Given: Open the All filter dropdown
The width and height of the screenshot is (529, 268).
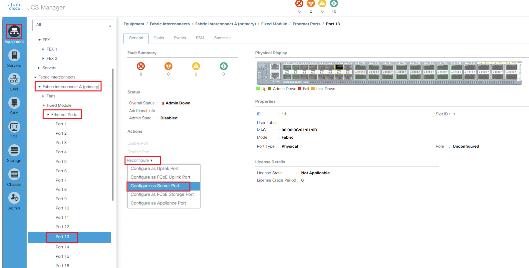Looking at the screenshot, I should [73, 25].
